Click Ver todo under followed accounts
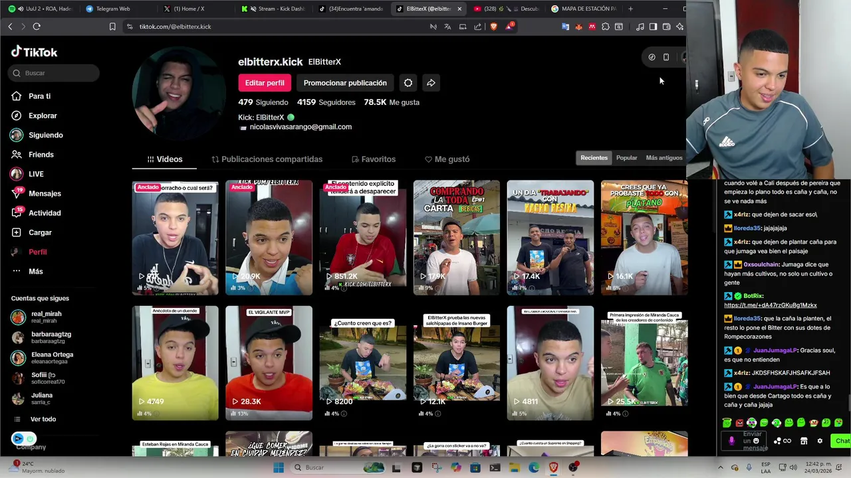 coord(43,420)
